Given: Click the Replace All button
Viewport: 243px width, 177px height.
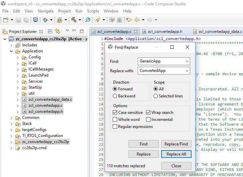Looking at the screenshot, I should coord(176,154).
